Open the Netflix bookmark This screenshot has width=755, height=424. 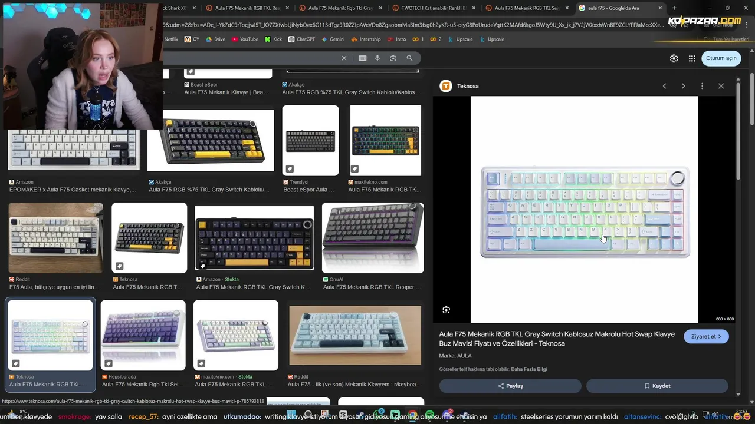[171, 39]
